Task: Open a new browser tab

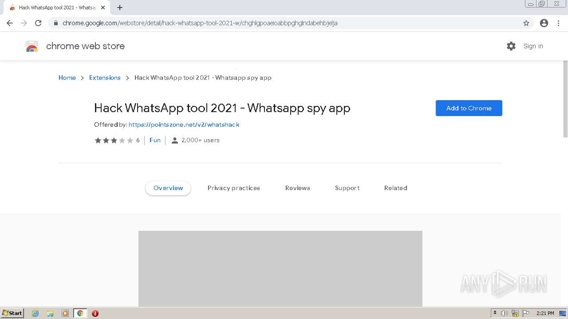Action: coord(120,8)
